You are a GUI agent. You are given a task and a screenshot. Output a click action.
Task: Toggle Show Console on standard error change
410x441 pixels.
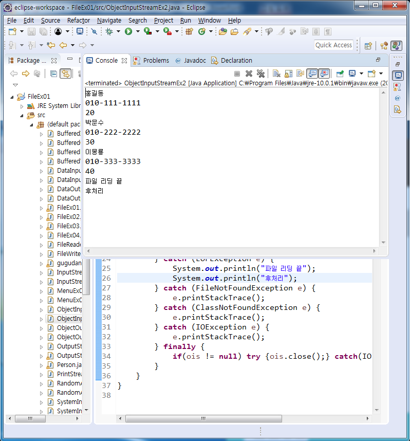[x=324, y=73]
